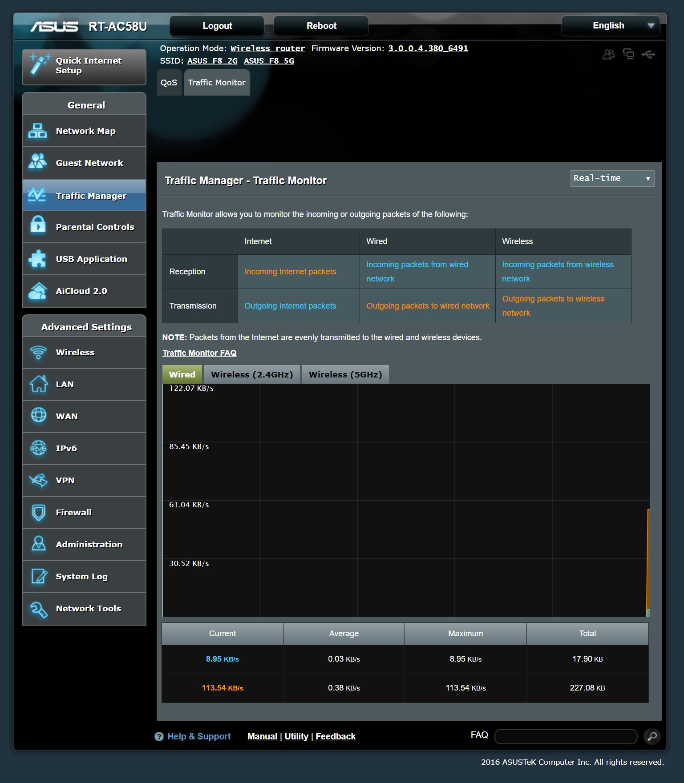Click the USB status icon

648,54
